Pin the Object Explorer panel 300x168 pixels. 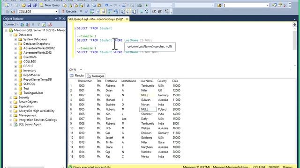(60, 19)
